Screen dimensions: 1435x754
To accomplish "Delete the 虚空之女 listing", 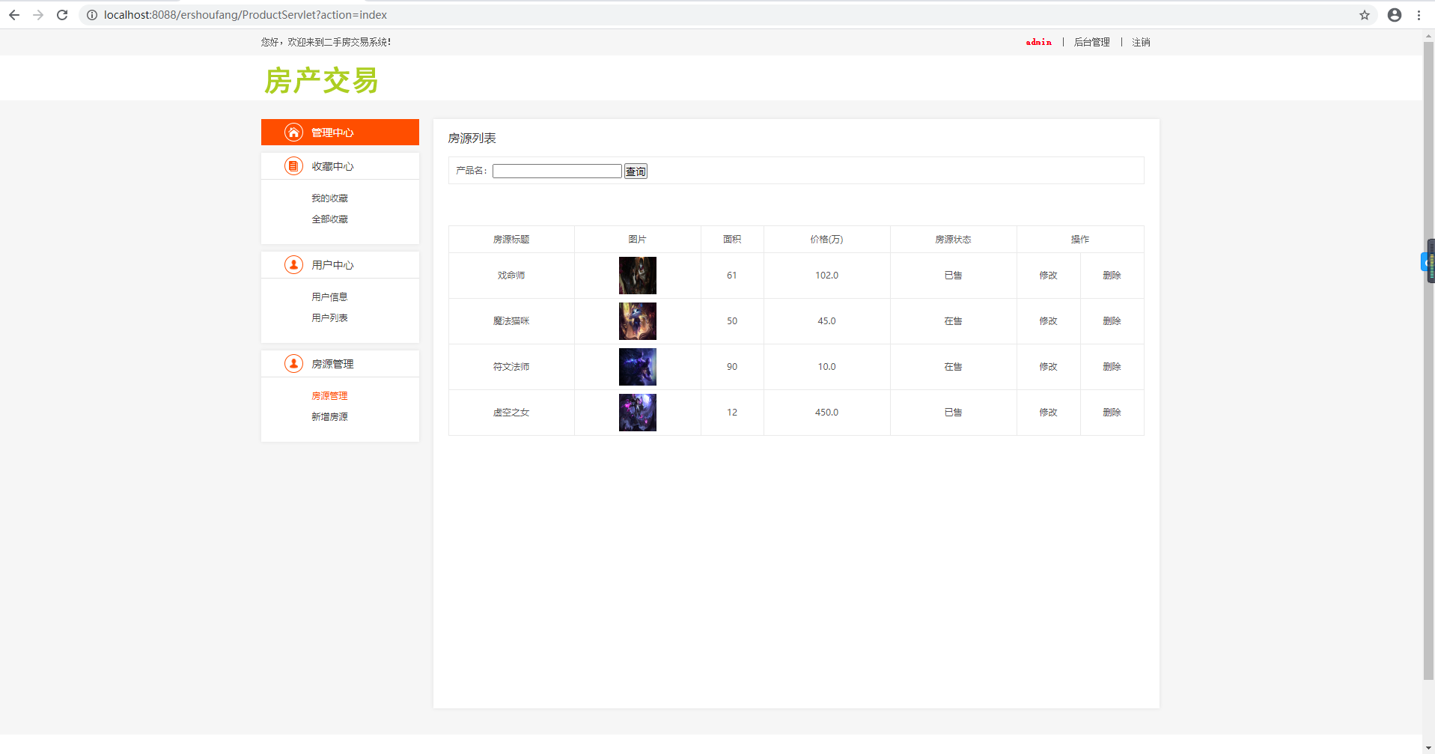I will coord(1112,413).
